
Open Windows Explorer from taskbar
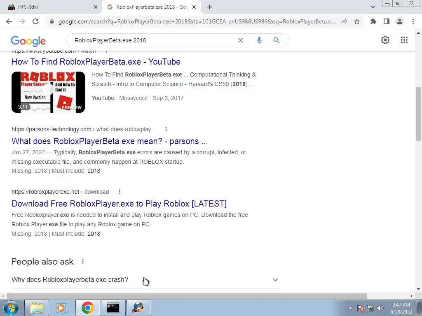point(37,308)
